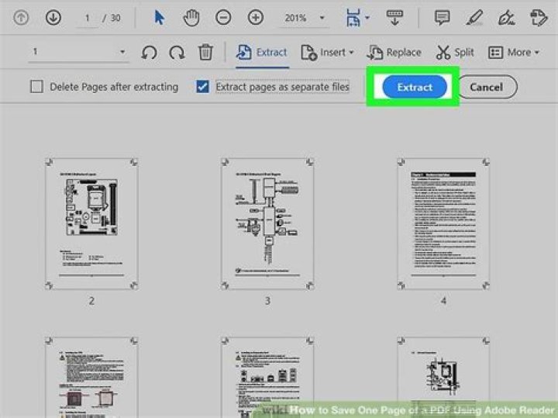Zoom out with the minus icon
This screenshot has width=558, height=418.
coord(223,17)
